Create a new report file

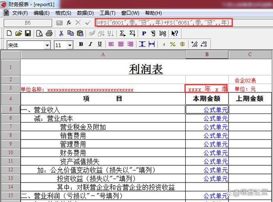pyautogui.click(x=9, y=33)
